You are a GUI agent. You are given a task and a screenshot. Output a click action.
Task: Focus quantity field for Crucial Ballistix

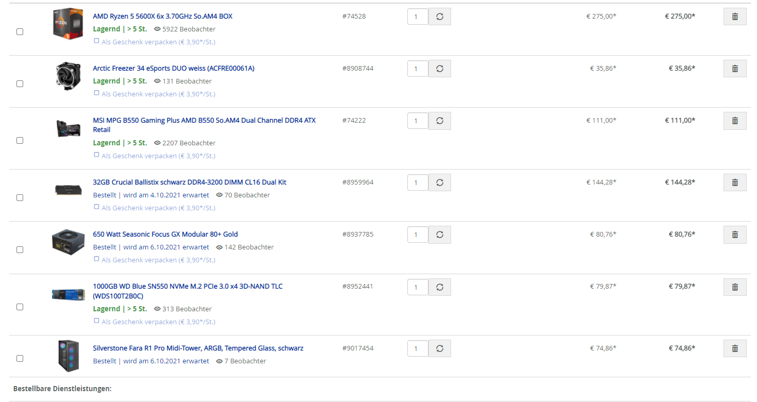[418, 182]
